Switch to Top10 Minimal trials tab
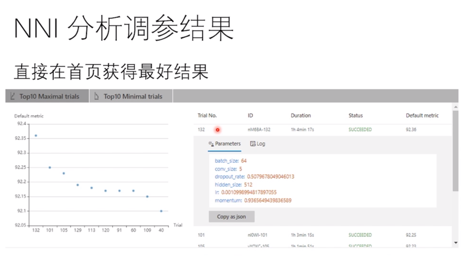 (131, 96)
